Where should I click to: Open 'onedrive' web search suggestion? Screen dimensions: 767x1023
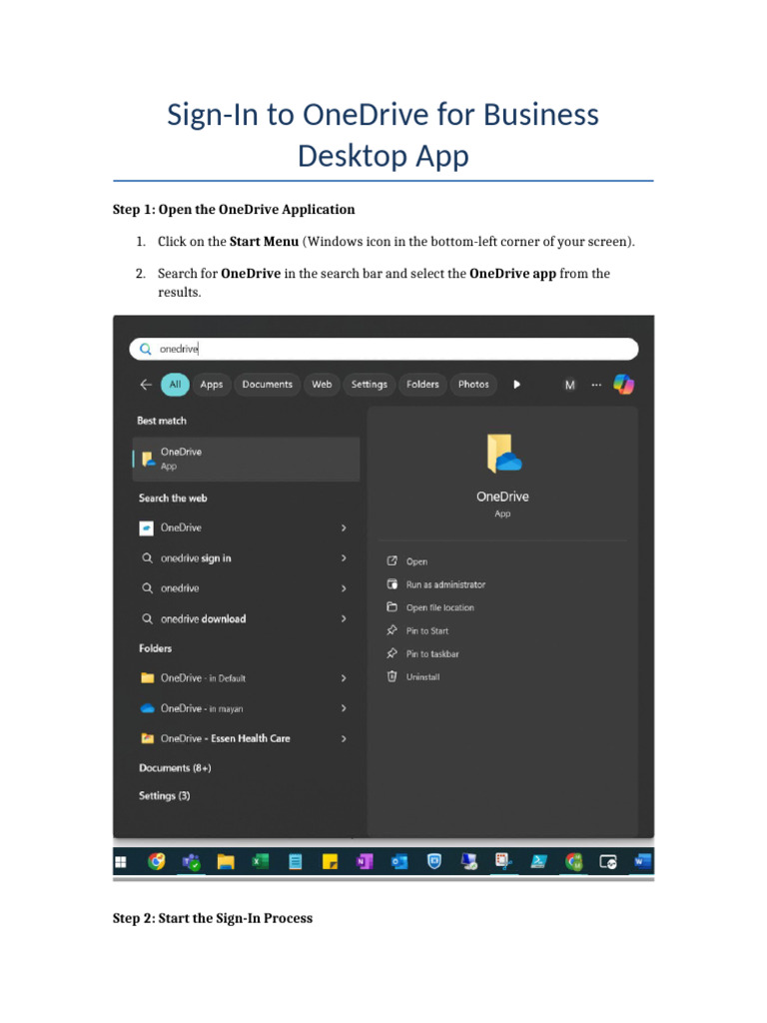[246, 588]
